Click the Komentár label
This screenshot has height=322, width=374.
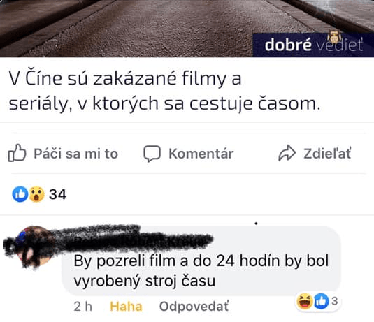point(201,154)
